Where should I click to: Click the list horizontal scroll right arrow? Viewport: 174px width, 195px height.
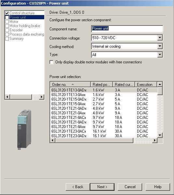pyautogui.click(x=154, y=140)
